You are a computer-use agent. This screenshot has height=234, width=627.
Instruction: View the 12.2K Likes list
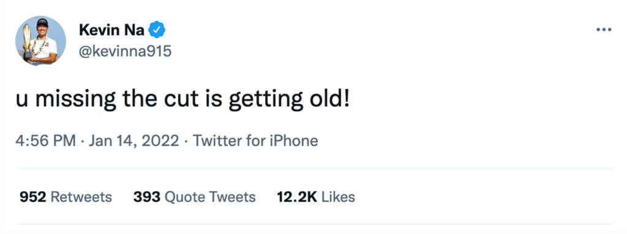tap(316, 197)
